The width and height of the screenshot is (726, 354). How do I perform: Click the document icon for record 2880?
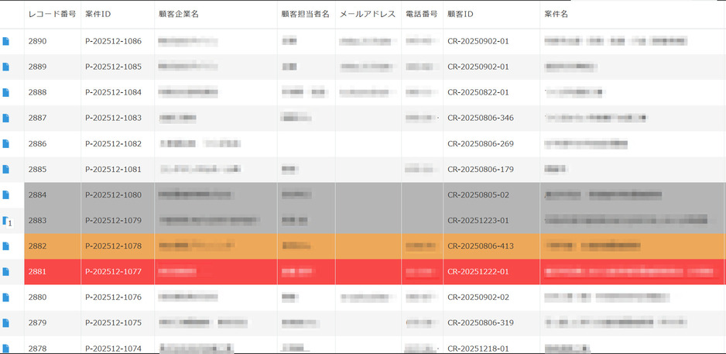click(5, 297)
